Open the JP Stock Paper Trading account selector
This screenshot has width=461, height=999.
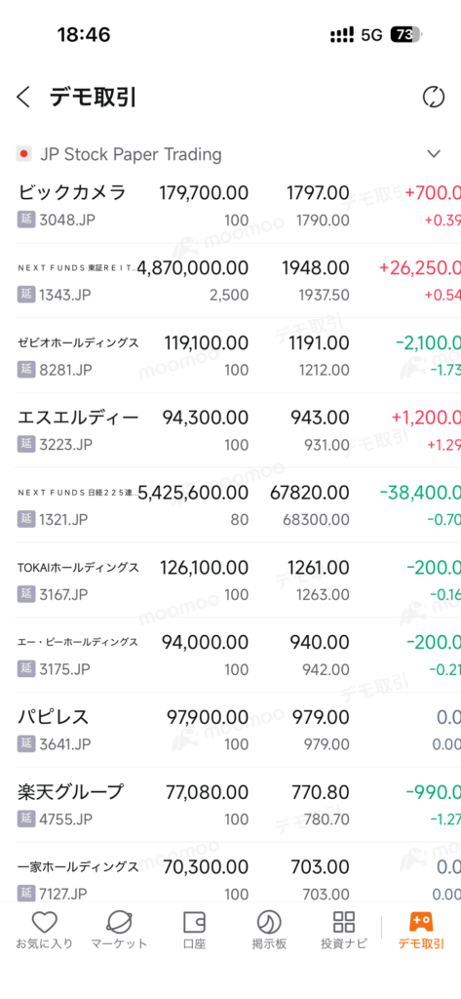230,154
